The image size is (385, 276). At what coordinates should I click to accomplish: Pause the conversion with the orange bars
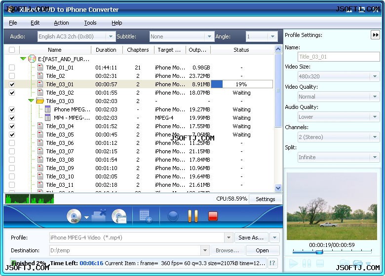click(193, 216)
